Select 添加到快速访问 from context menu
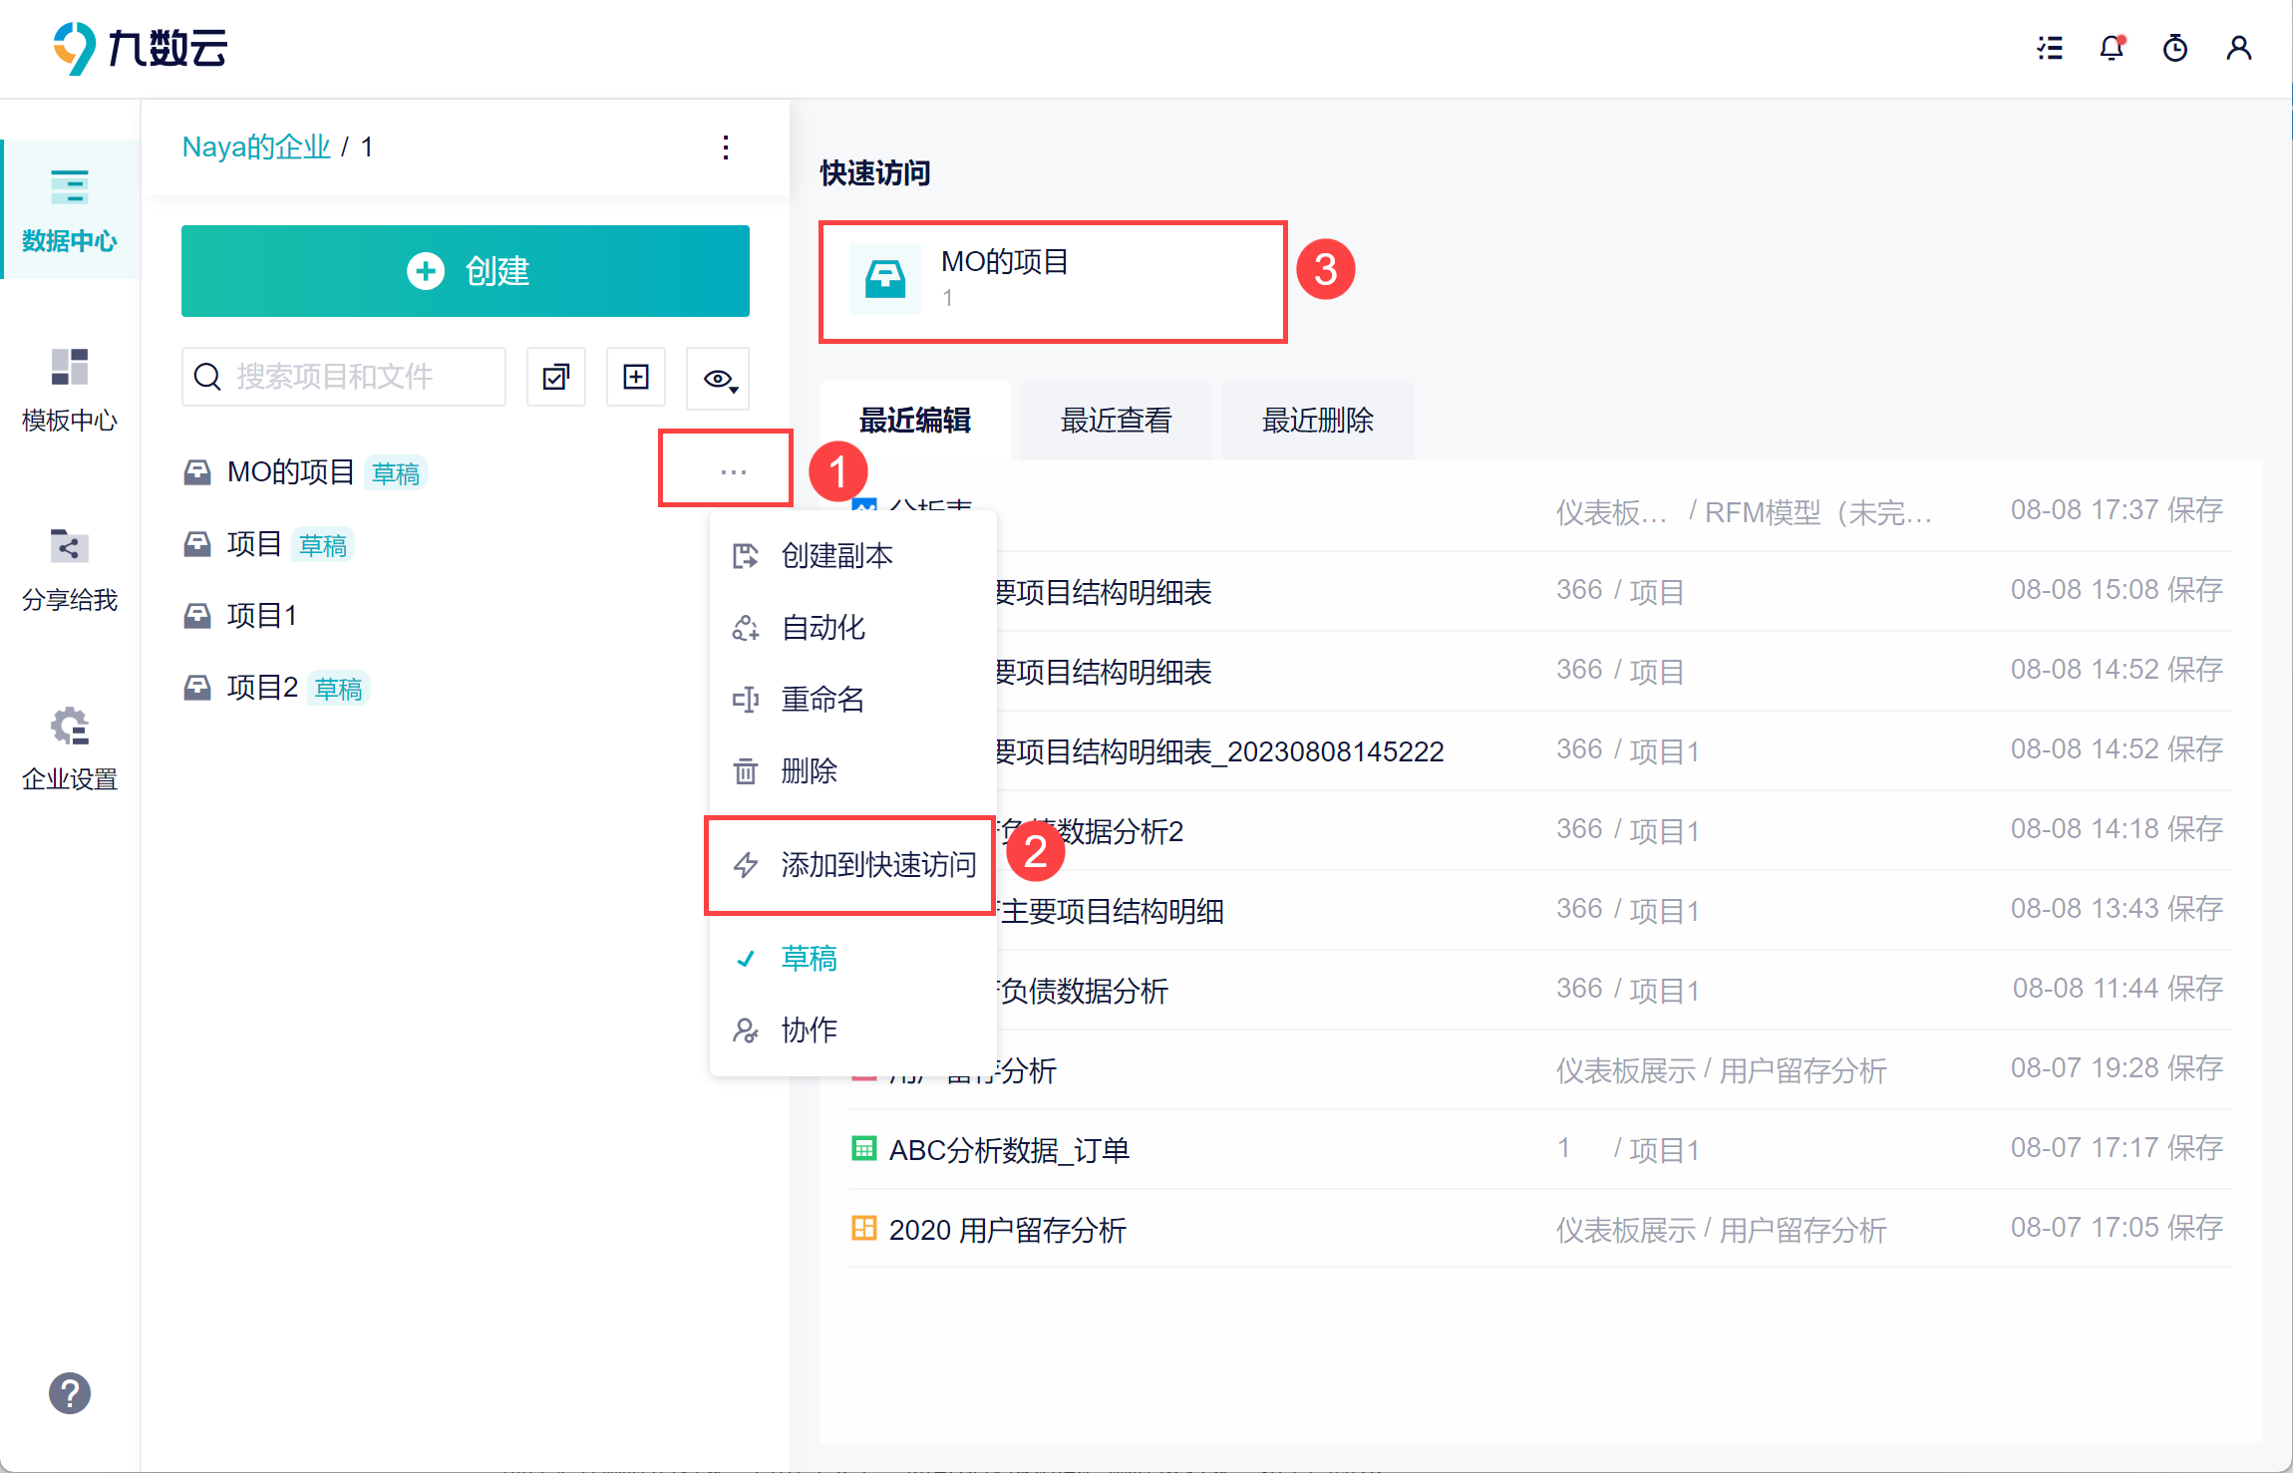This screenshot has height=1473, width=2293. click(877, 865)
